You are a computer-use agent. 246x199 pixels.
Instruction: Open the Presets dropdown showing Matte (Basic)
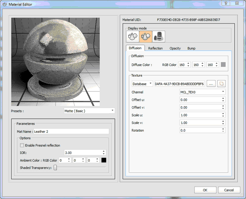point(89,111)
